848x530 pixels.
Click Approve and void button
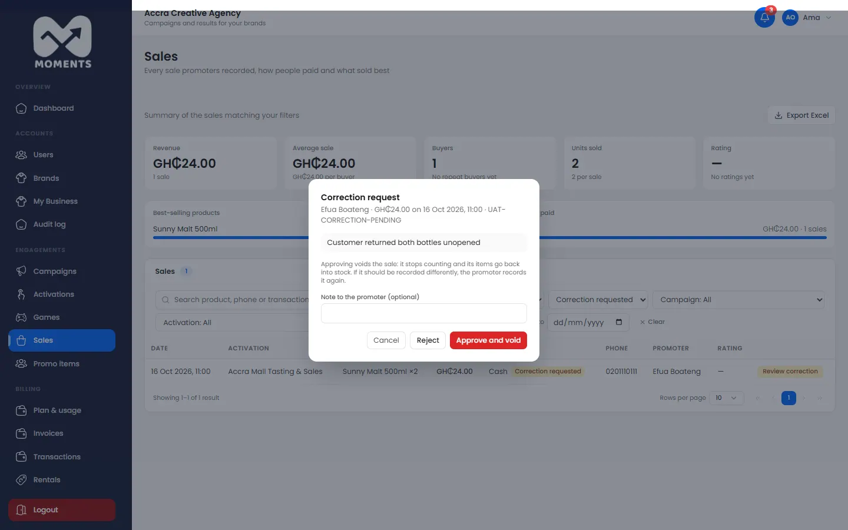(488, 340)
